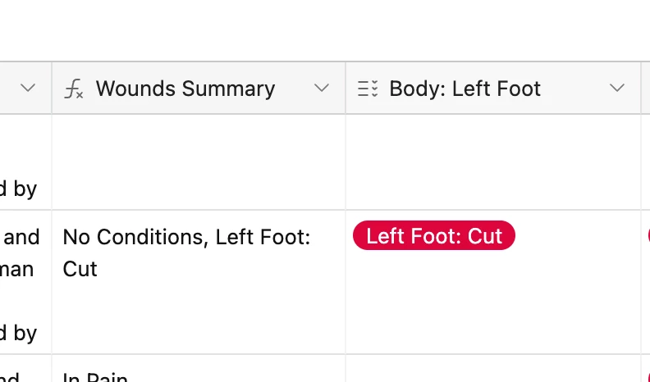Screen dimensions: 650x382
Task: Expand the Body: Left Foot column dropdown chevron
Action: (x=617, y=88)
